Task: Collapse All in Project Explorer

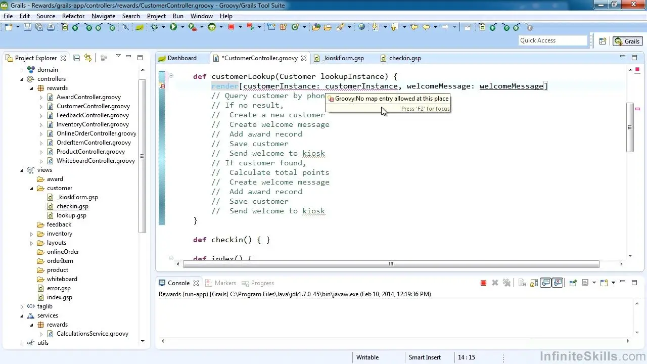Action: 77,58
